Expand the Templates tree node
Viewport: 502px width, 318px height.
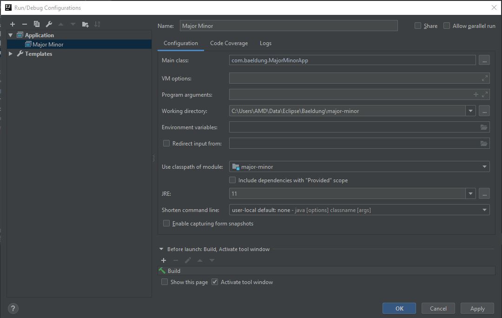pos(11,53)
